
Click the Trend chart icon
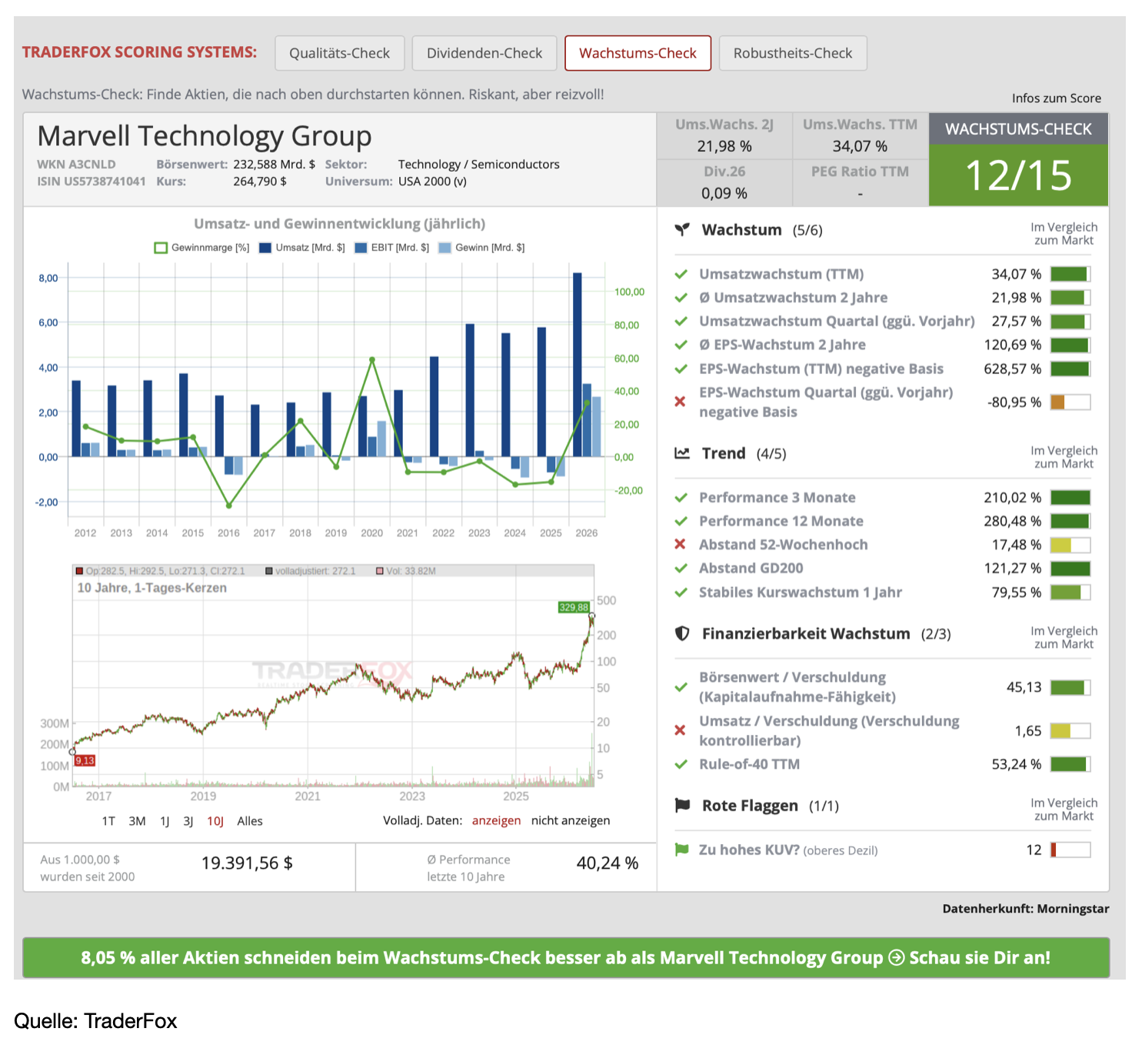click(681, 452)
